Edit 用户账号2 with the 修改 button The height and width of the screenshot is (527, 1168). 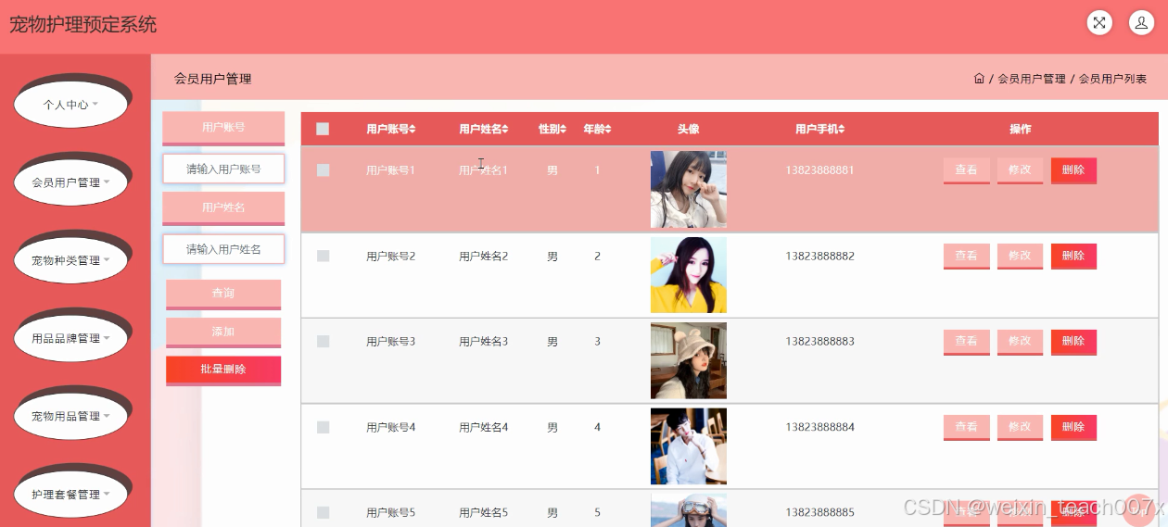(x=1020, y=256)
